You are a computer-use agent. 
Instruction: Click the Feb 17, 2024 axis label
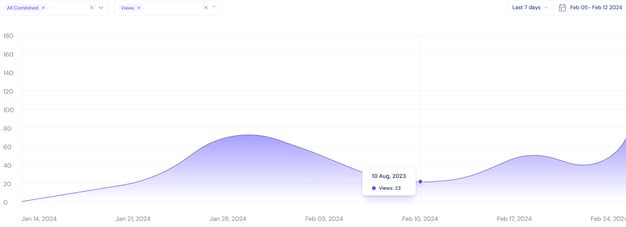(x=514, y=219)
